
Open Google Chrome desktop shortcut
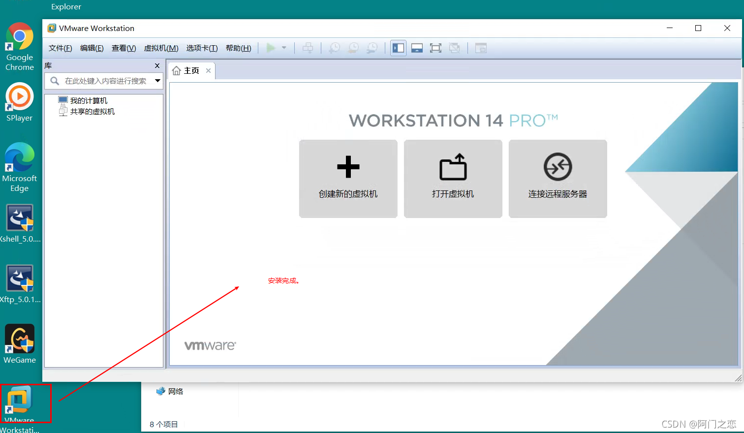click(x=20, y=47)
